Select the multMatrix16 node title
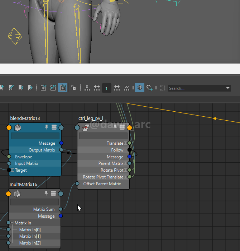The height and width of the screenshot is (251, 240). tap(23, 185)
